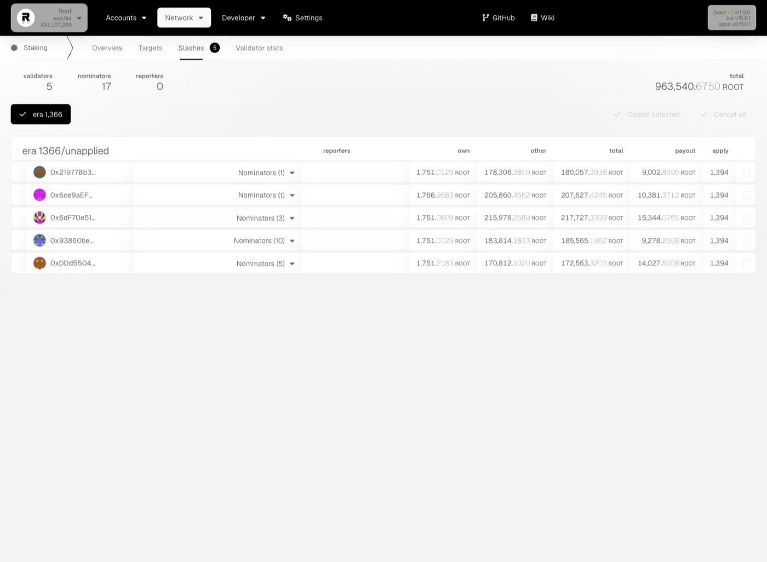Select slash checkbox for 0x93860be

pyautogui.click(x=746, y=240)
